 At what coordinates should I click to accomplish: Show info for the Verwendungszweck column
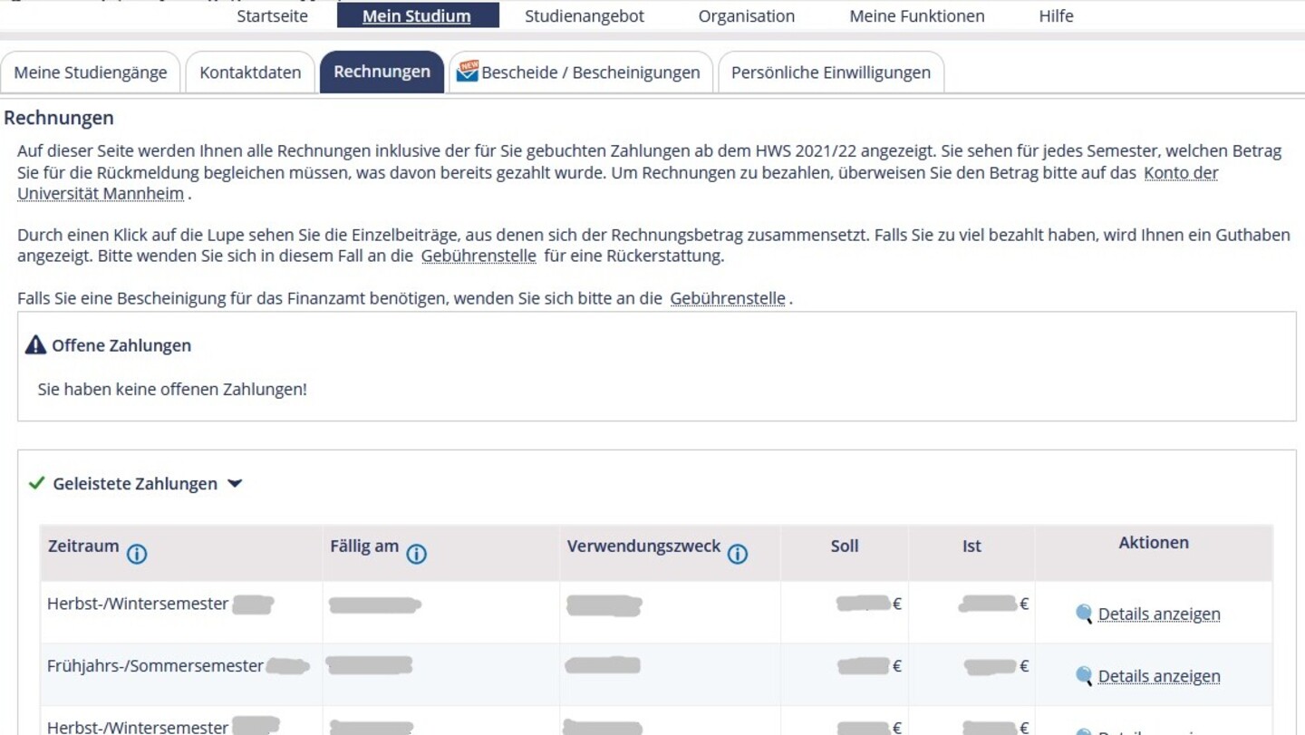[738, 554]
